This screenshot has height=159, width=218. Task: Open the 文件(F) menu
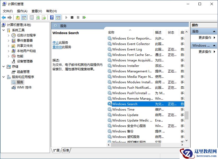8,11
